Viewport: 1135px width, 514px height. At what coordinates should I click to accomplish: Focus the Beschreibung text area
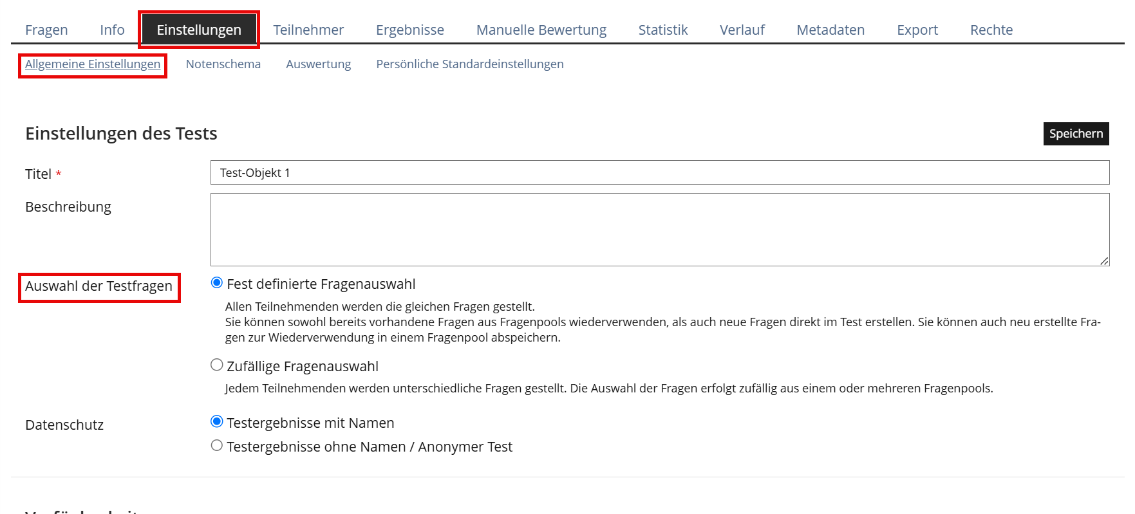[659, 230]
